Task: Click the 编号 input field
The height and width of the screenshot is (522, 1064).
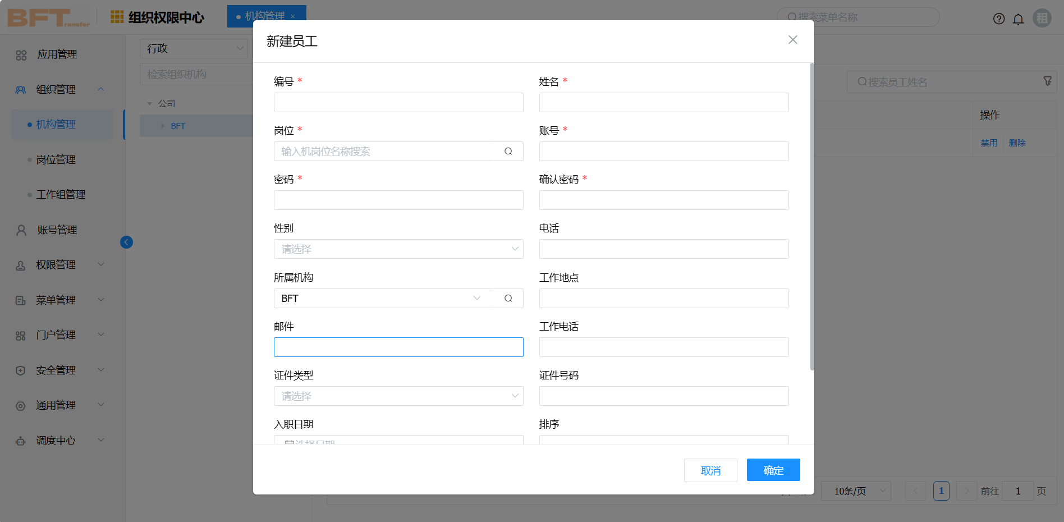Action: tap(398, 103)
